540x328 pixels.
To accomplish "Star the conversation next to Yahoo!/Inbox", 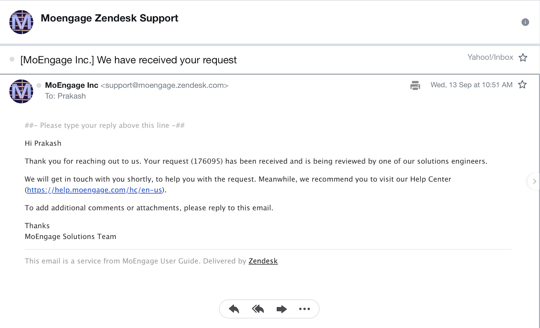I will [x=523, y=57].
